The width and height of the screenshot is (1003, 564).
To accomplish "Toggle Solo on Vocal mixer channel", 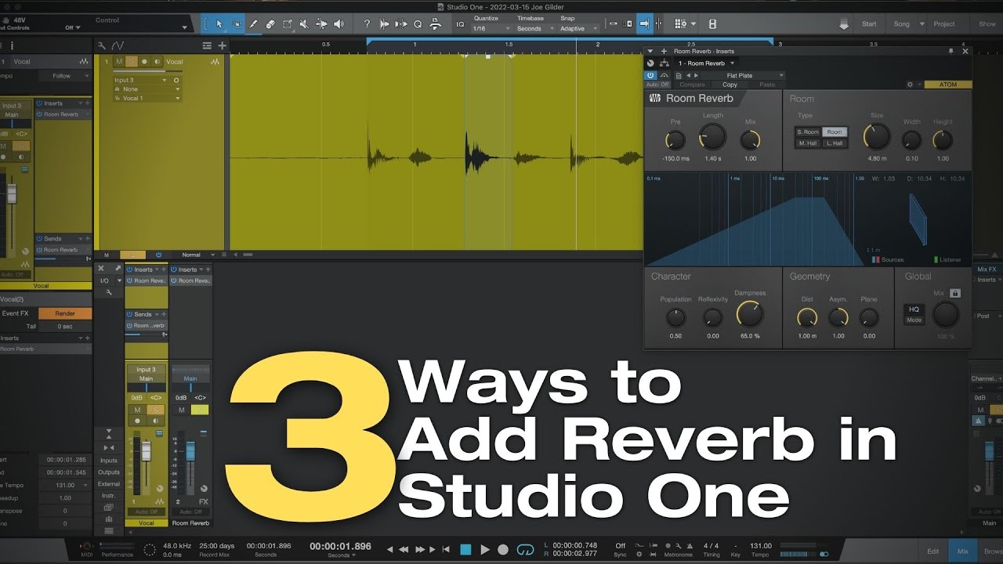I will [x=155, y=410].
